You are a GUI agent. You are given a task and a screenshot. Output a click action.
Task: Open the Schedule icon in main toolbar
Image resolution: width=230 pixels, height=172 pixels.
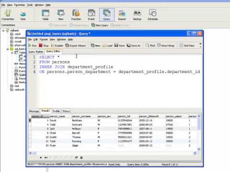(x=153, y=15)
